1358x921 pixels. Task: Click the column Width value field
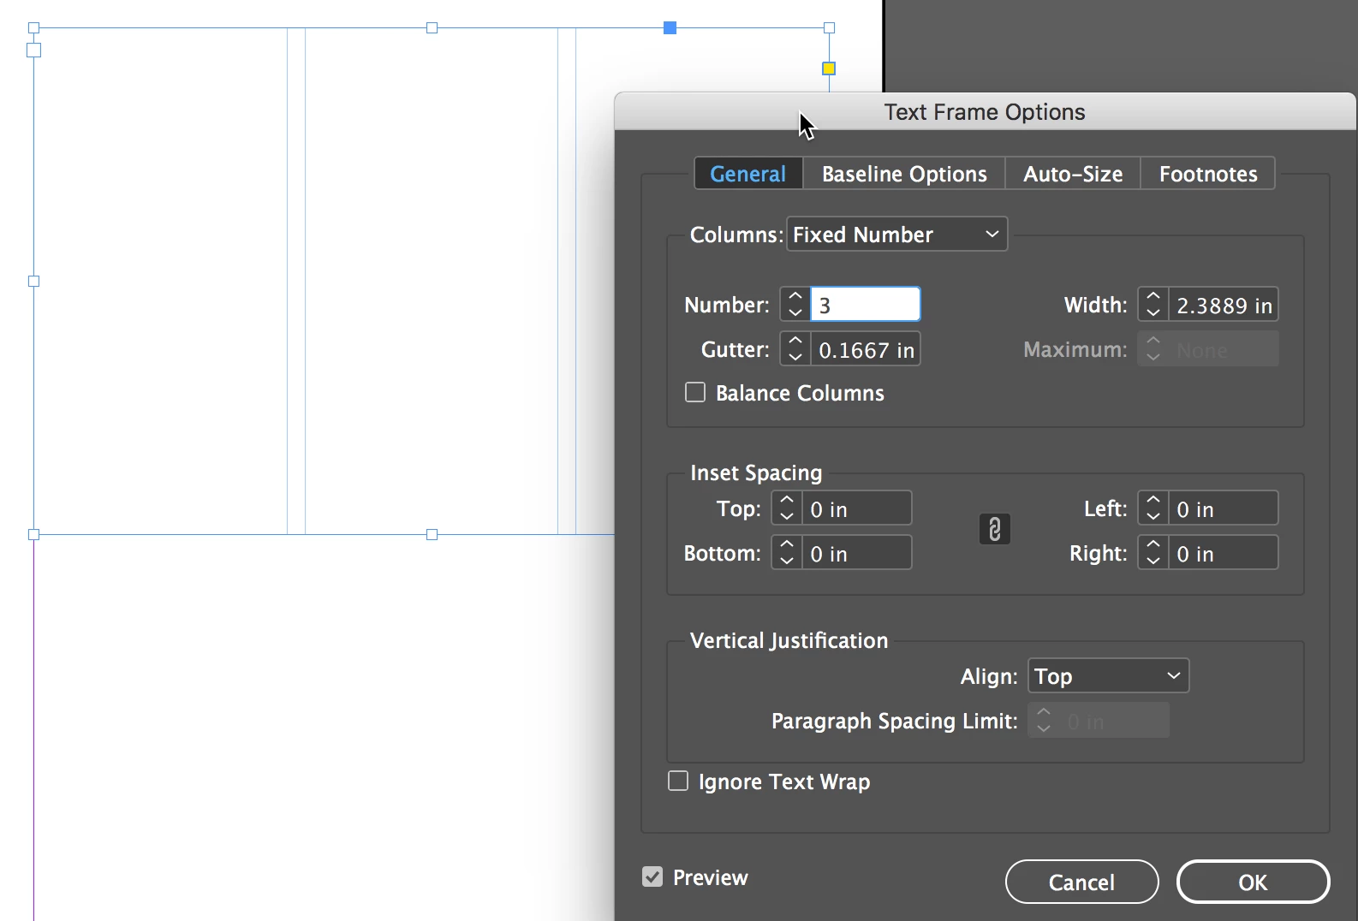pos(1224,304)
